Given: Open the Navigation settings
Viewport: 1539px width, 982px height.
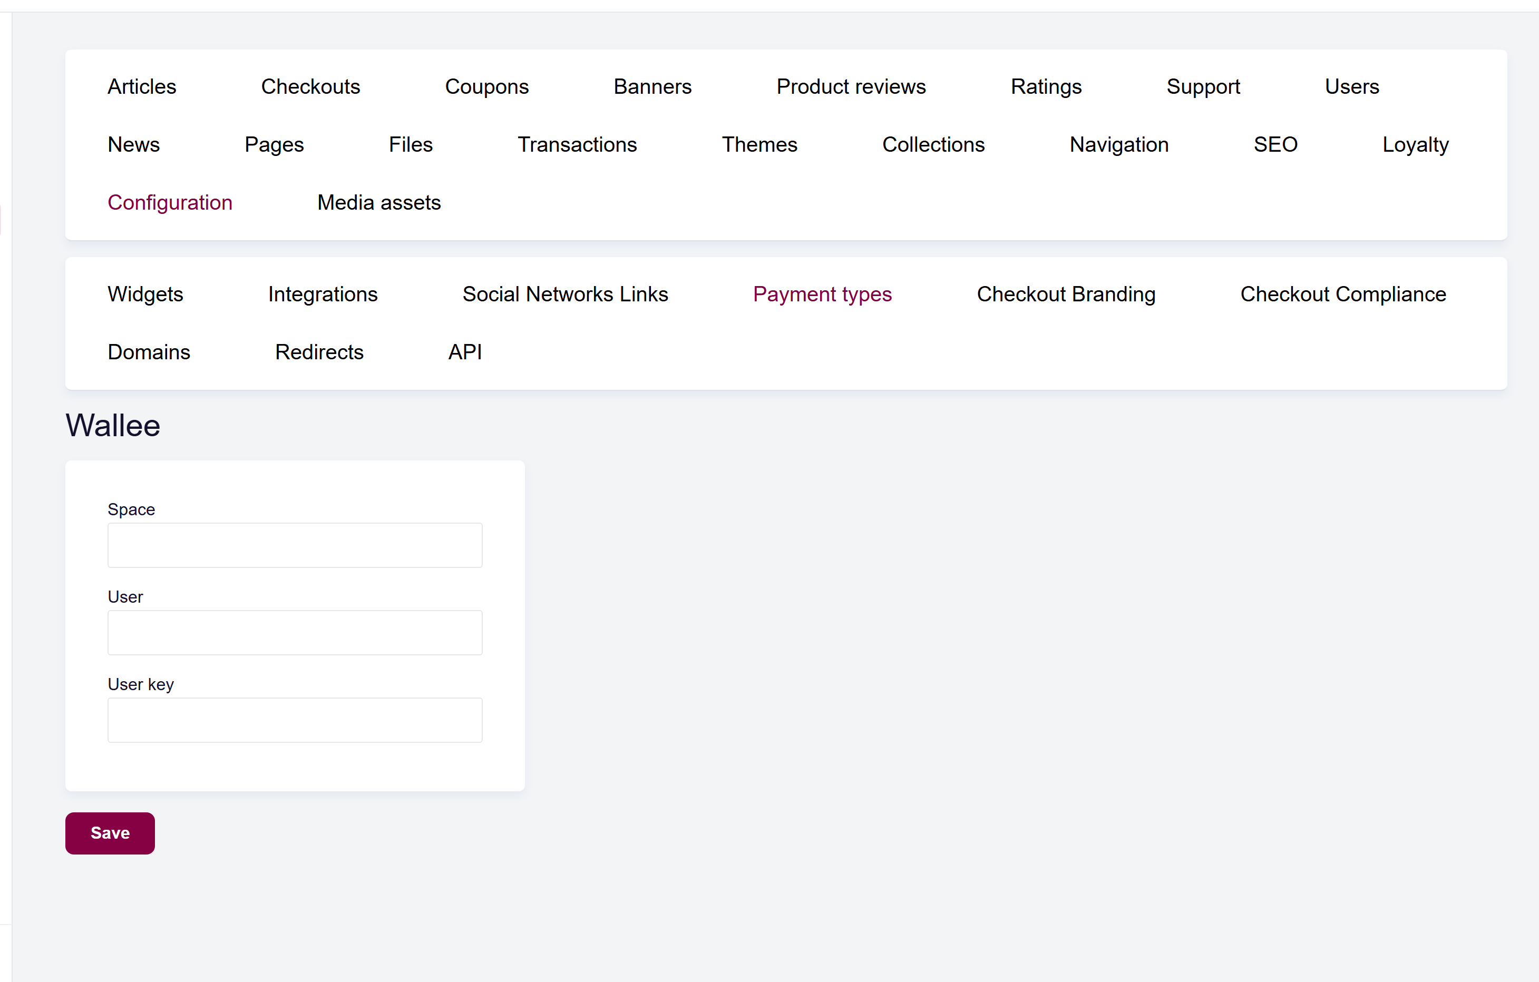Looking at the screenshot, I should [1119, 144].
